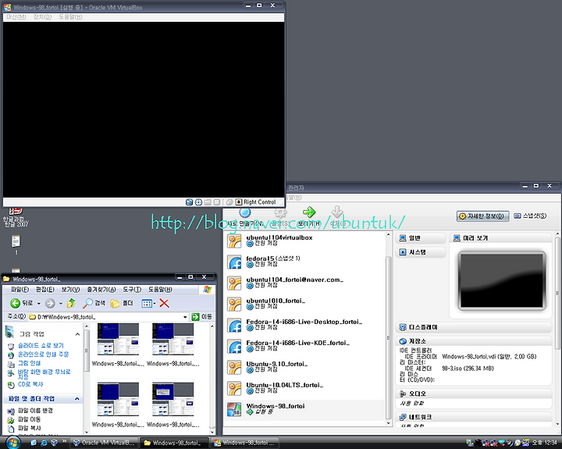Screen dimensions: 562x449
Task: Click the gray Discard down-arrow toolbar icon
Action: pos(337,212)
